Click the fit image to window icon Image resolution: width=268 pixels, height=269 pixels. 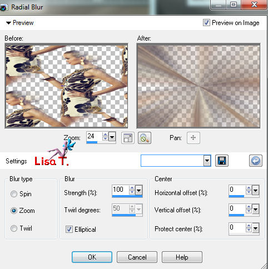click(128, 138)
